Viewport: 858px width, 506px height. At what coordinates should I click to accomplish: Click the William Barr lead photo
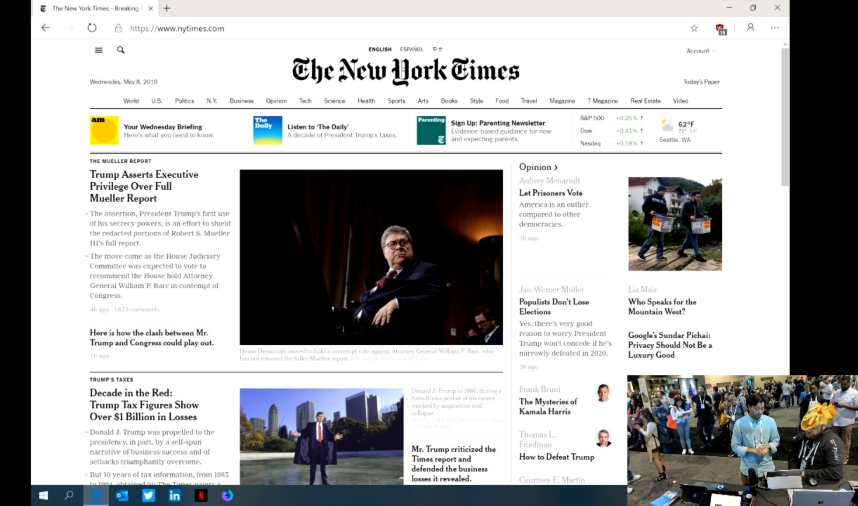(x=371, y=257)
